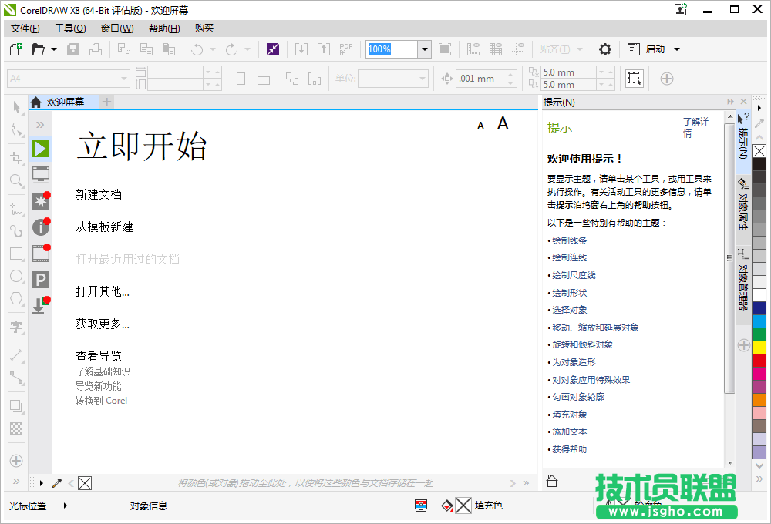Screen dimensions: 771x524
Task: Open the Workspace monitor icon
Action: 41,174
